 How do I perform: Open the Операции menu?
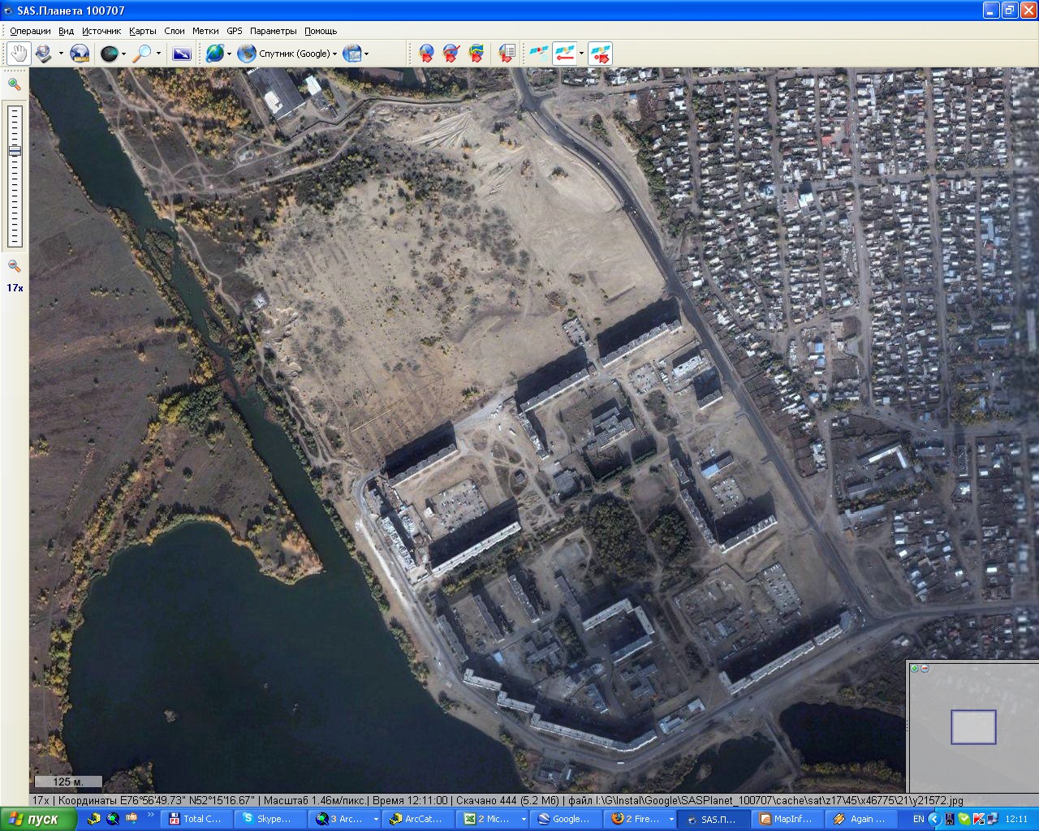[x=30, y=31]
